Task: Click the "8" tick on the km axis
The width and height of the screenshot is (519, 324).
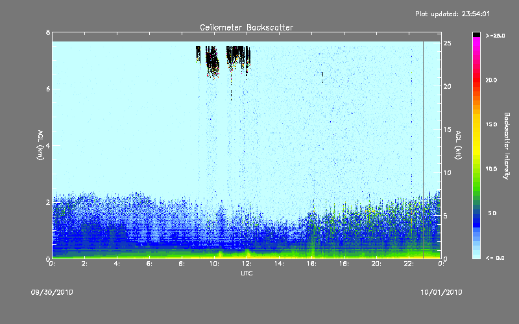Action: (48, 32)
